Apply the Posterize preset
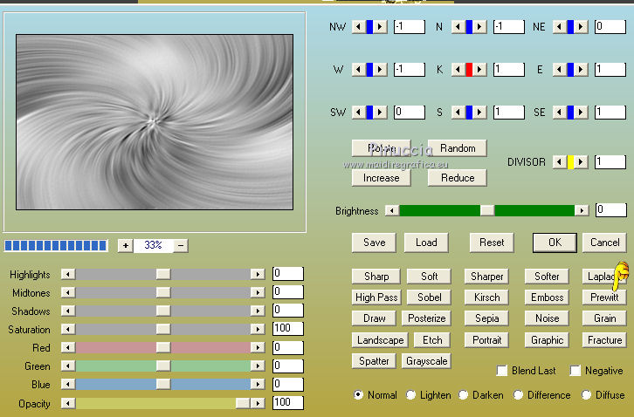 pos(426,318)
